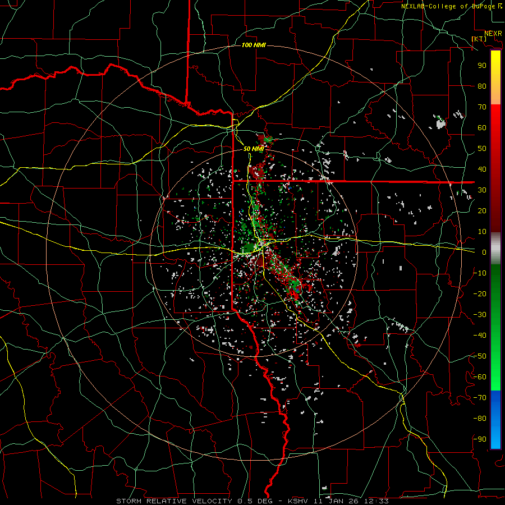The width and height of the screenshot is (505, 505).
Task: Click the 100 NMI range ring label
Action: pos(254,45)
